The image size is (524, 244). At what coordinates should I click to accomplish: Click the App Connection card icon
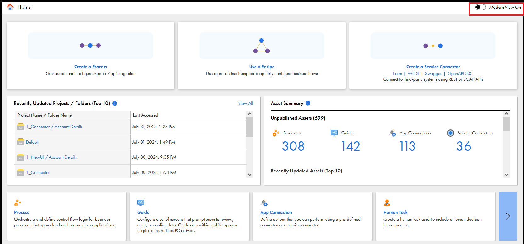(264, 203)
